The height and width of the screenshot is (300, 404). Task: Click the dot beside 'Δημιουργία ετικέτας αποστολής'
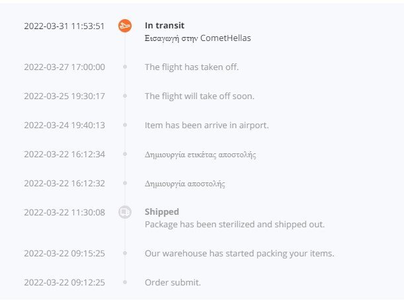click(125, 154)
